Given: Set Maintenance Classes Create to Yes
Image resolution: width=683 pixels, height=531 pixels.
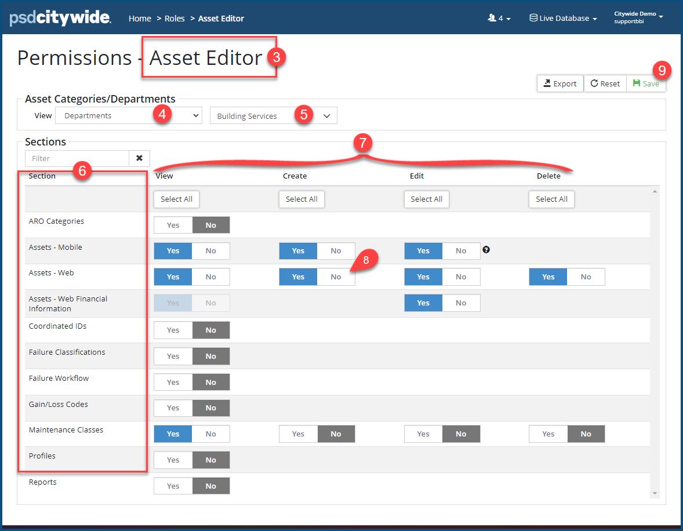Looking at the screenshot, I should pyautogui.click(x=299, y=434).
